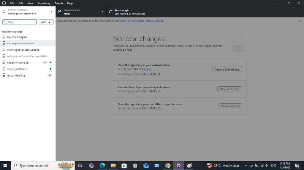Select the cny-multi-lingual repository
This screenshot has height=170, width=304.
[28, 37]
